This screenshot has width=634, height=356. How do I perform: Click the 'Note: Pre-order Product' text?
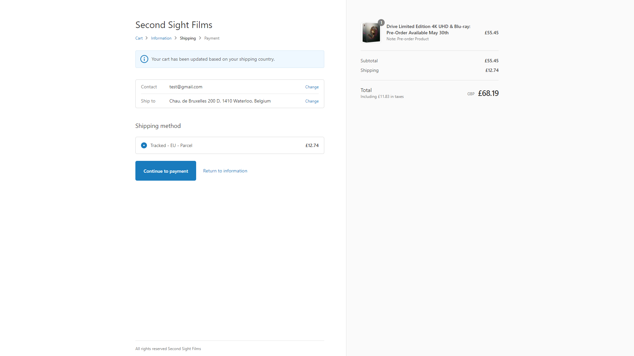[x=407, y=39]
